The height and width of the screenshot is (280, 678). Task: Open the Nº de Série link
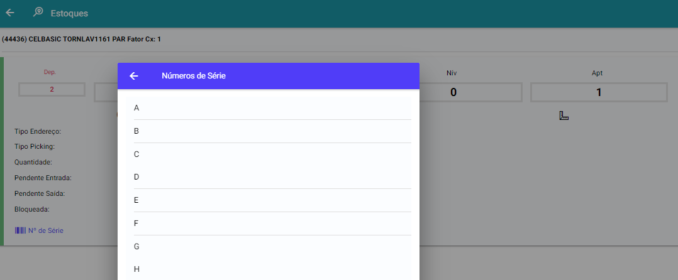click(x=46, y=230)
